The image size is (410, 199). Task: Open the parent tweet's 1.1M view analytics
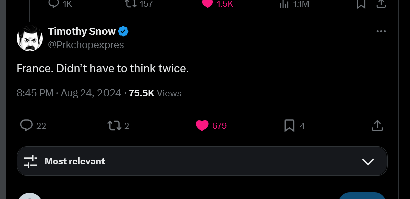284,4
